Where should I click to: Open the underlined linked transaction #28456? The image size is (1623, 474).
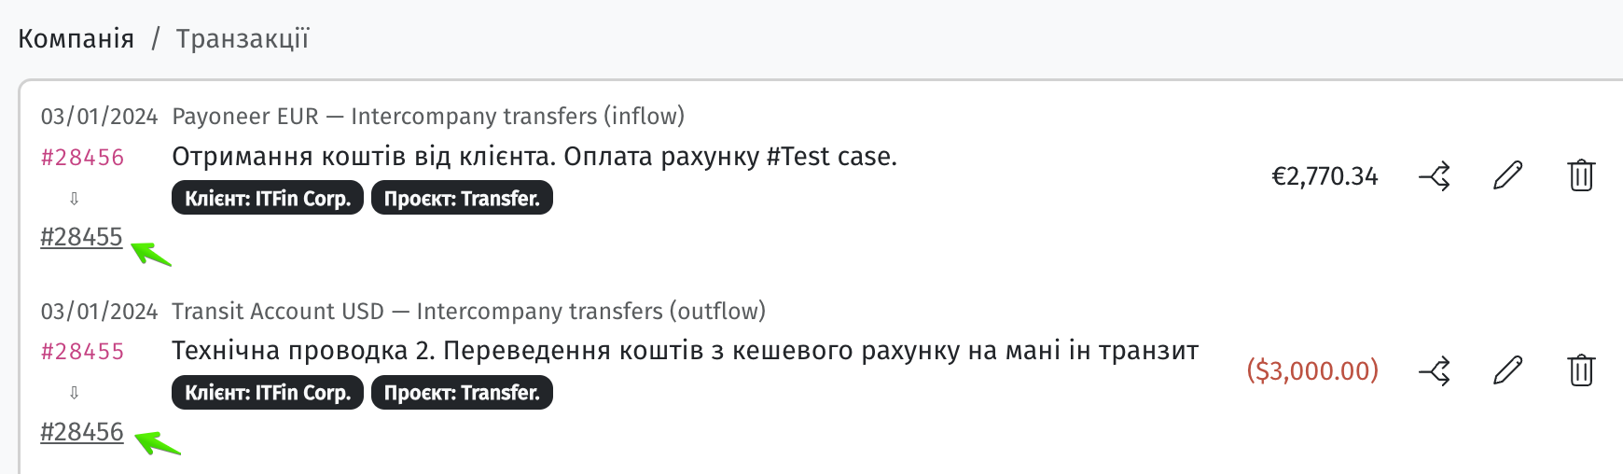(x=81, y=432)
